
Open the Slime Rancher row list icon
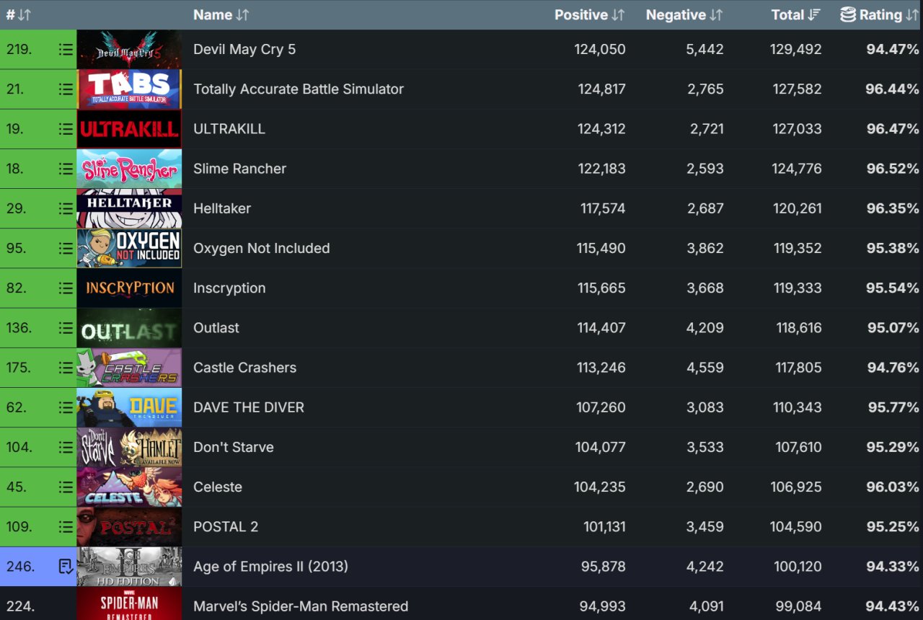(66, 169)
